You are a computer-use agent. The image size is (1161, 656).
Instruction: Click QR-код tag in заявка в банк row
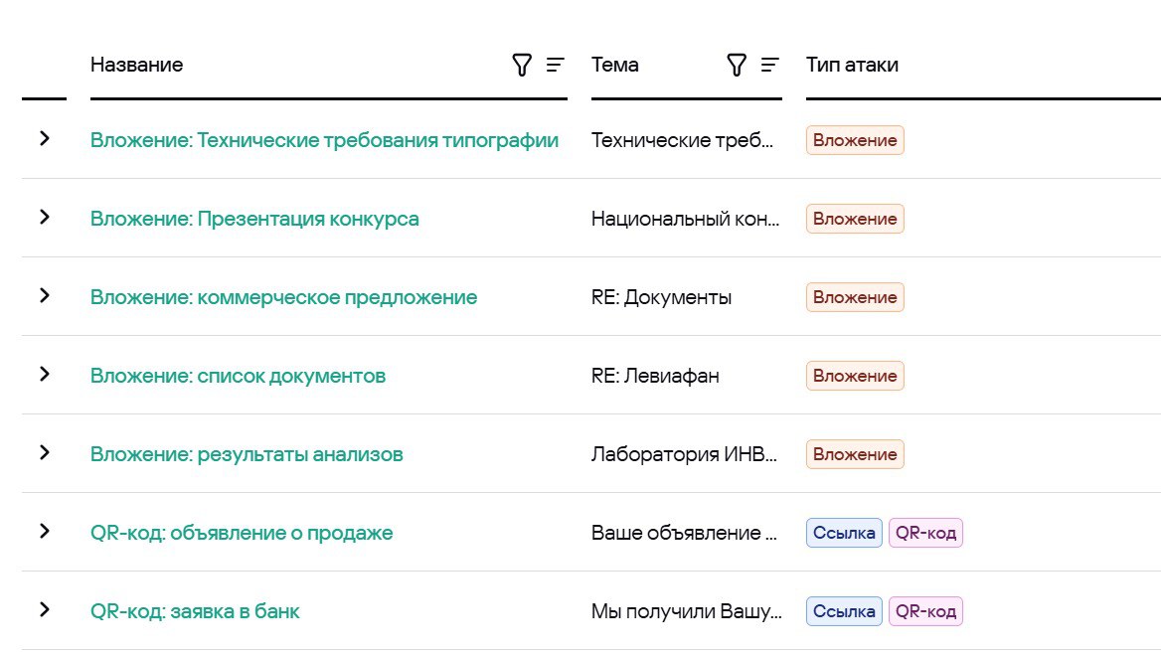click(925, 611)
